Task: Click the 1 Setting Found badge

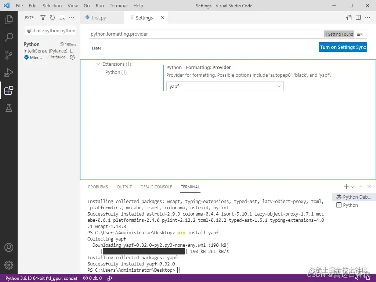Action: point(339,34)
